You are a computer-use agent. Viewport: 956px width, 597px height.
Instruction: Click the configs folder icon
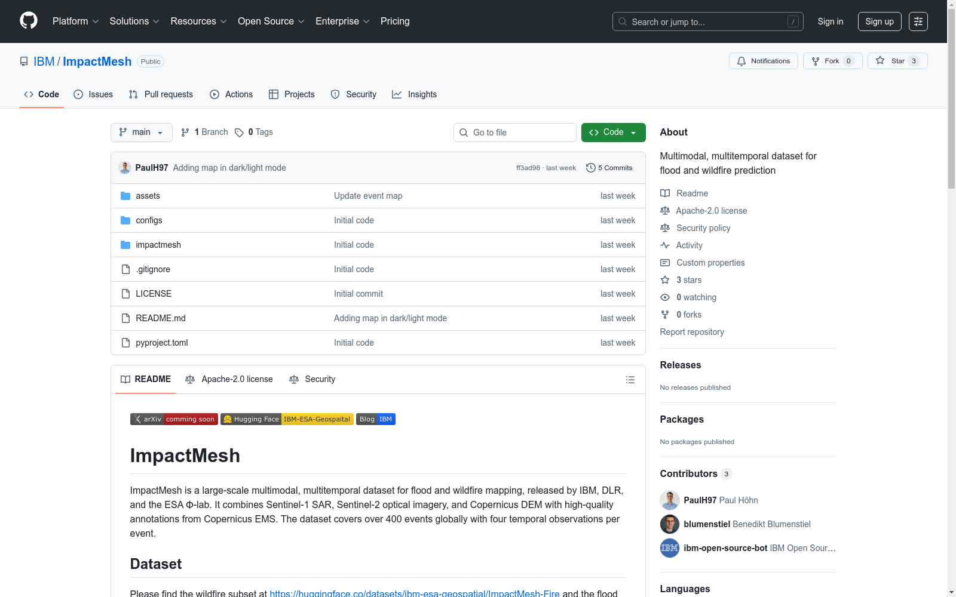[x=125, y=220]
